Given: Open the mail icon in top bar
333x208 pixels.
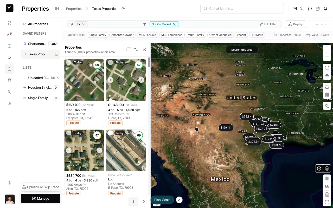Looking at the screenshot, I should coord(295,9).
